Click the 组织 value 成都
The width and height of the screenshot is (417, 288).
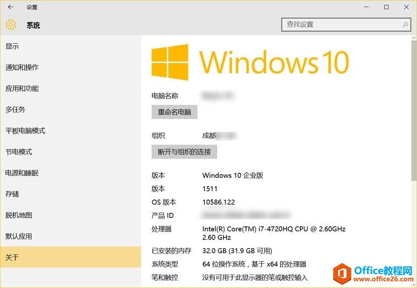(209, 135)
